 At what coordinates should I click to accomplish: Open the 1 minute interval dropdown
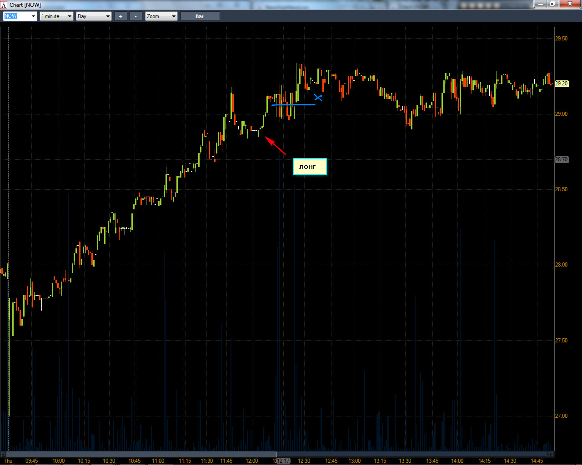(56, 16)
